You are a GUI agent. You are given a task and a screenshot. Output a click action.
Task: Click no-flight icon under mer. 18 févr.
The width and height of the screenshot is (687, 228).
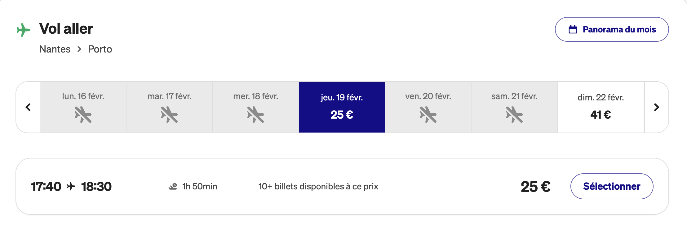tap(255, 115)
